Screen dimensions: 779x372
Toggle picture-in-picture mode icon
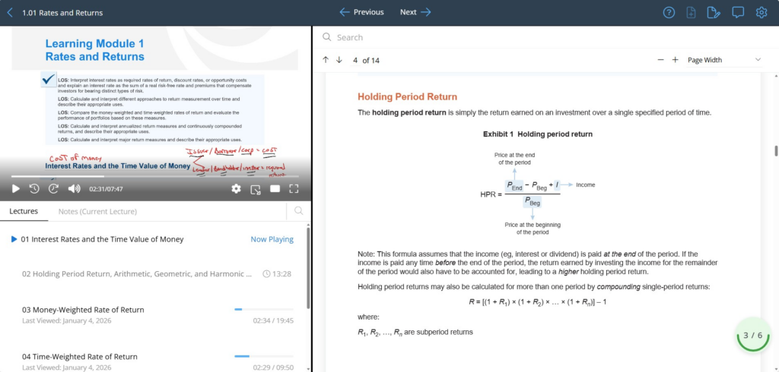256,188
